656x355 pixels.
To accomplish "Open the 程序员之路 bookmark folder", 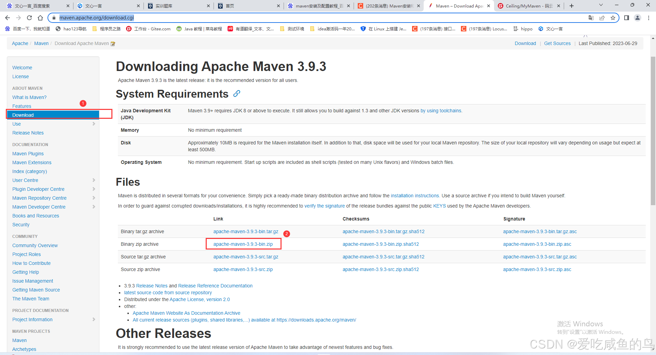I will pos(107,29).
